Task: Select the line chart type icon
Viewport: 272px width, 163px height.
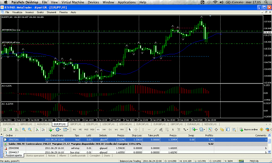Action: [17, 130]
